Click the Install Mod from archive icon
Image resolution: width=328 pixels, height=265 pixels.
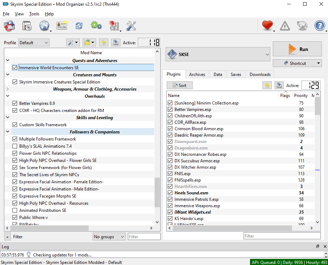pos(27,26)
